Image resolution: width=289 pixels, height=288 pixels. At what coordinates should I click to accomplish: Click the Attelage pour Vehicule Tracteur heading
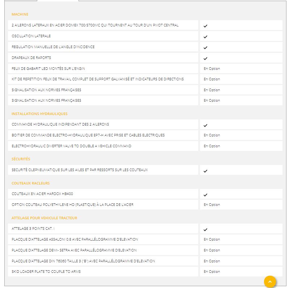[x=44, y=218]
